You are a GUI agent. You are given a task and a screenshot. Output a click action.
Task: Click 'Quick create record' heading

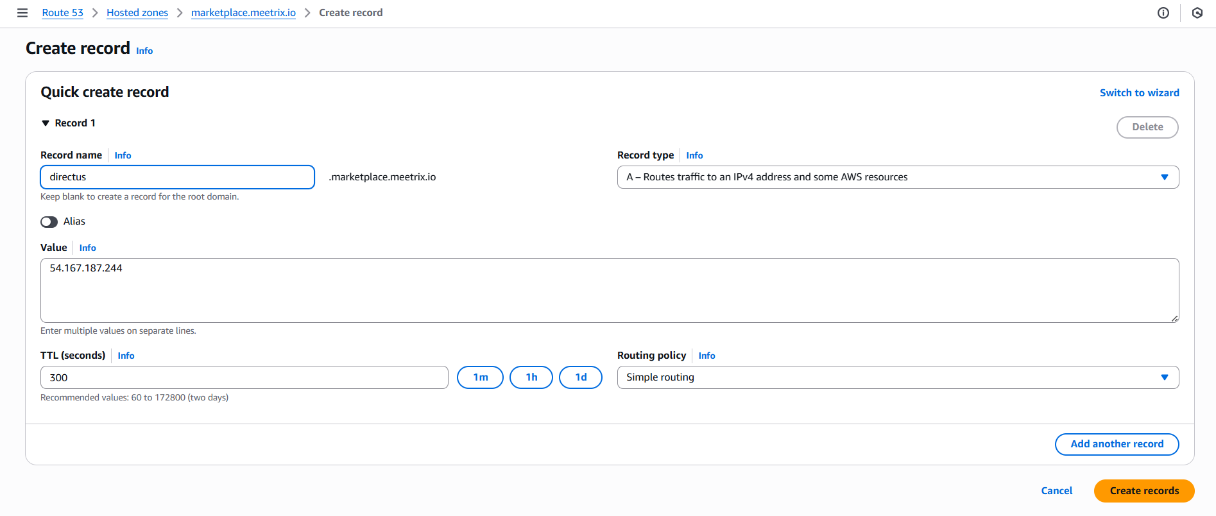coord(105,92)
